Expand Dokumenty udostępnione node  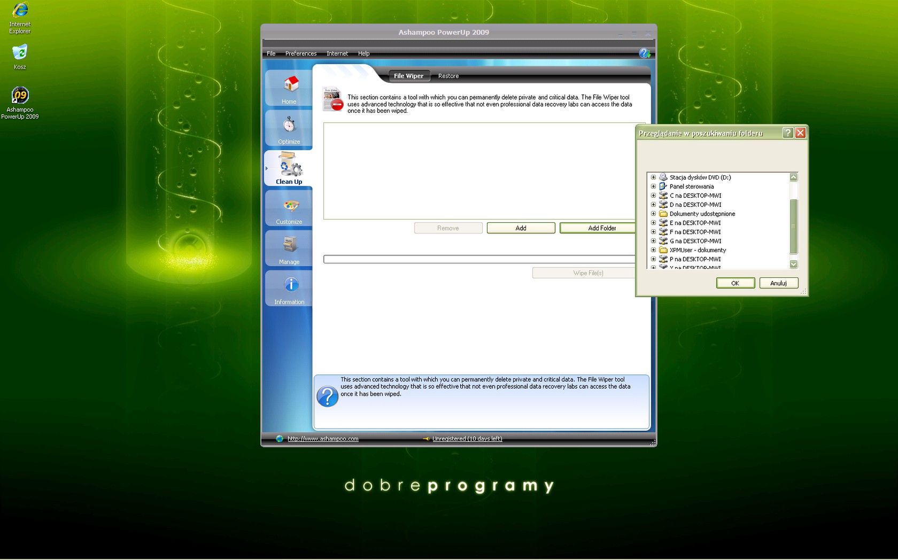click(x=653, y=214)
